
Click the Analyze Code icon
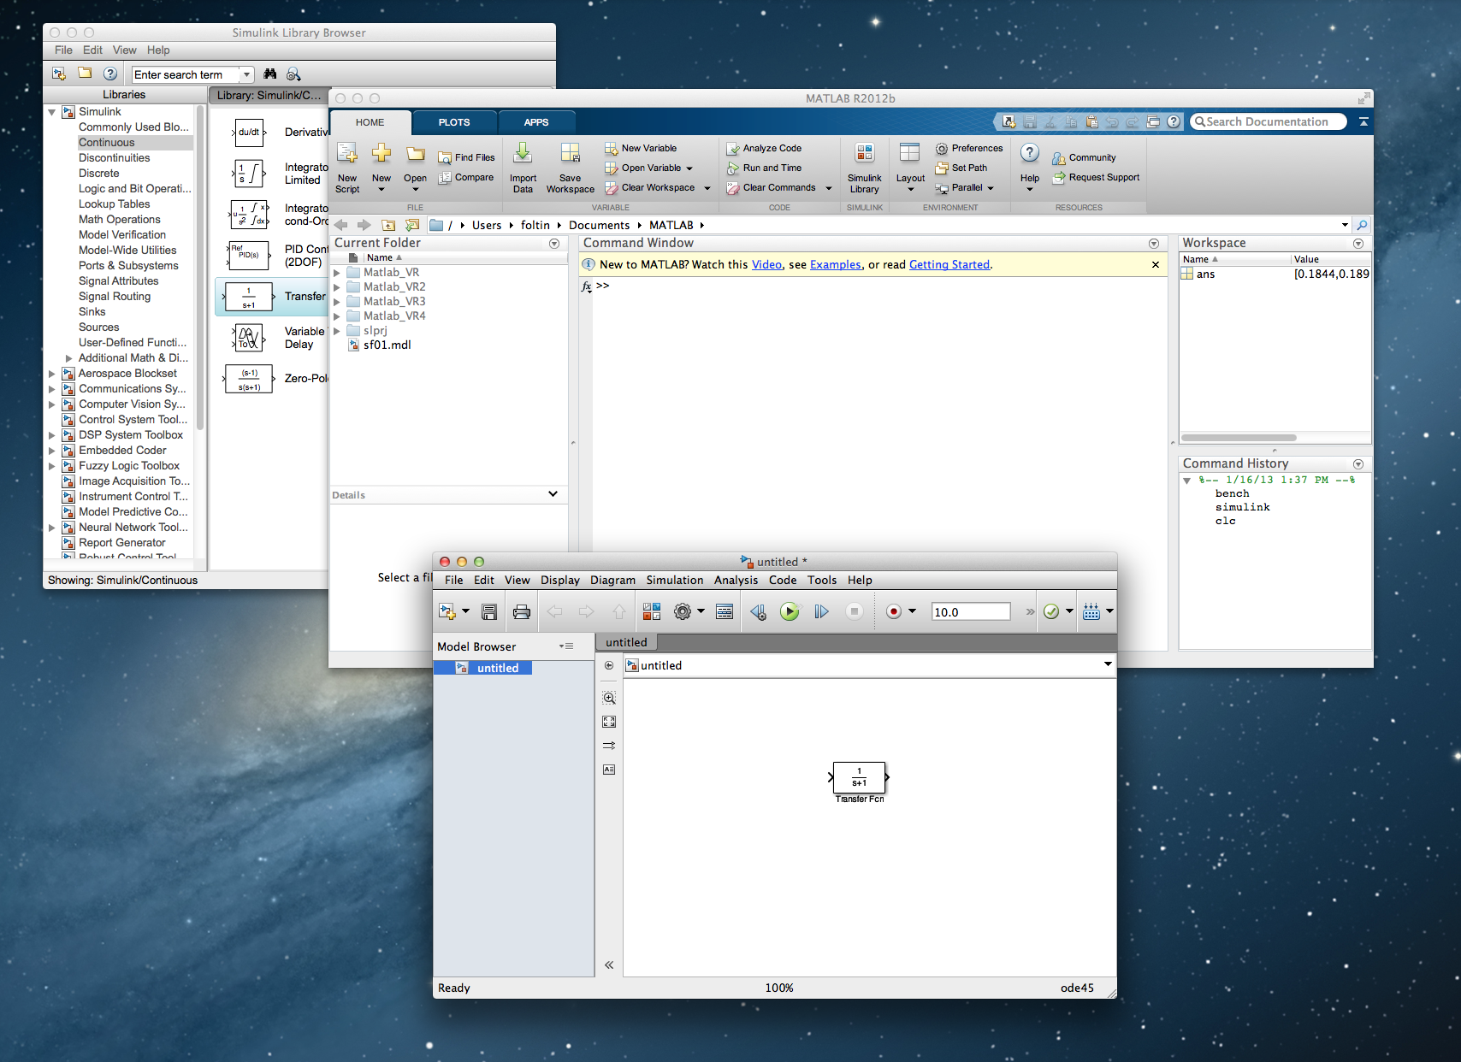(733, 149)
